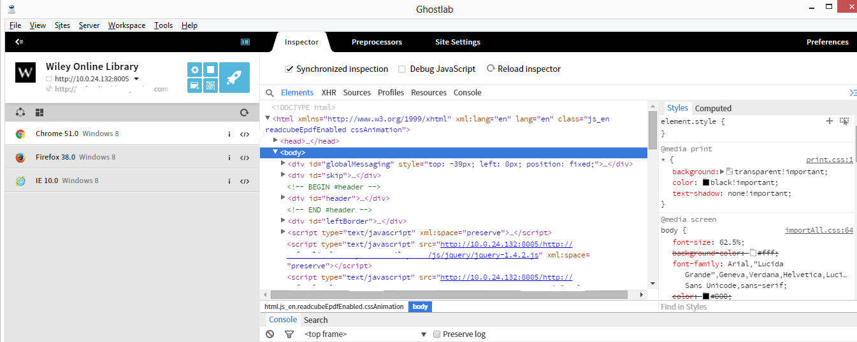The image size is (857, 342).
Task: Collapse the body element node
Action: [275, 152]
